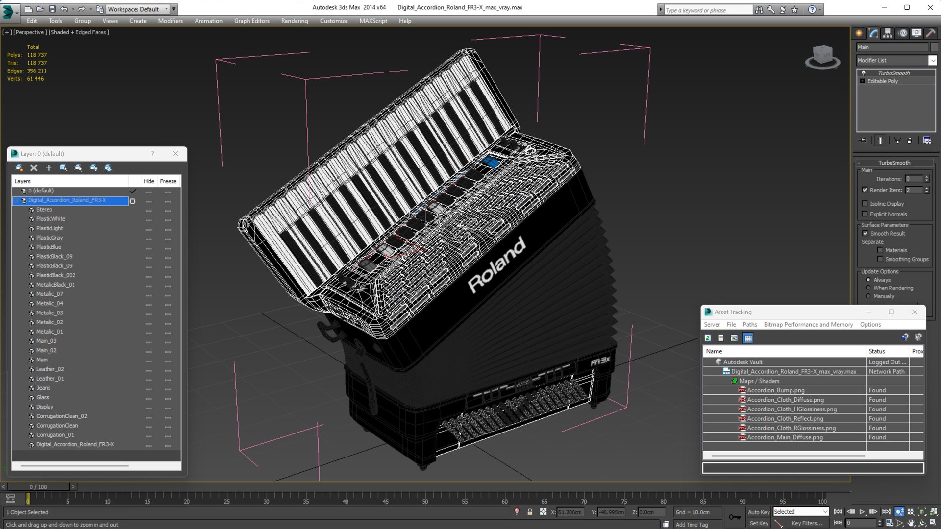Screen dimensions: 941x529
Task: Open Graph Editors menu
Action: pos(252,21)
